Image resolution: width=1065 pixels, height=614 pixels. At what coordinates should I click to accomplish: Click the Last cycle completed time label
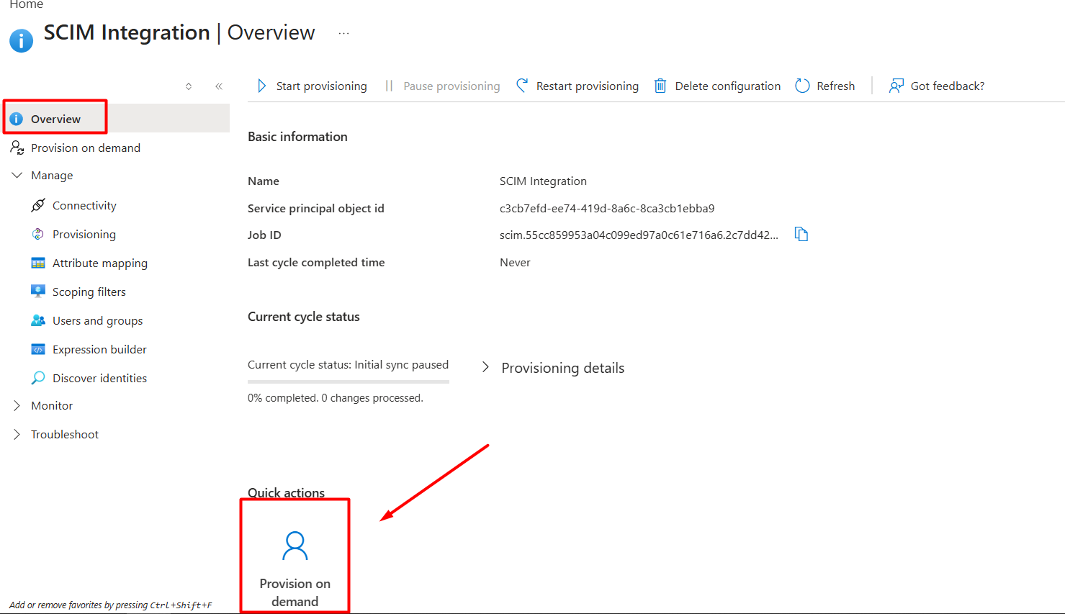click(316, 262)
